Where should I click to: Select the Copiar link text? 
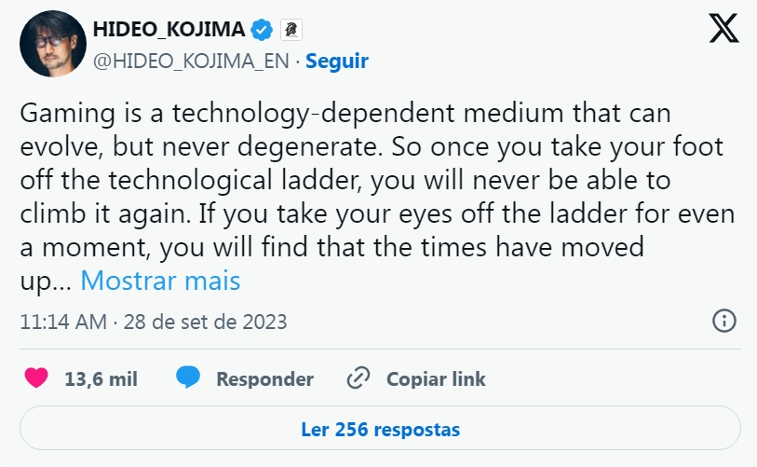pyautogui.click(x=436, y=379)
